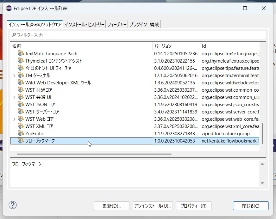Sort the list by バージョン column header

(x=176, y=46)
